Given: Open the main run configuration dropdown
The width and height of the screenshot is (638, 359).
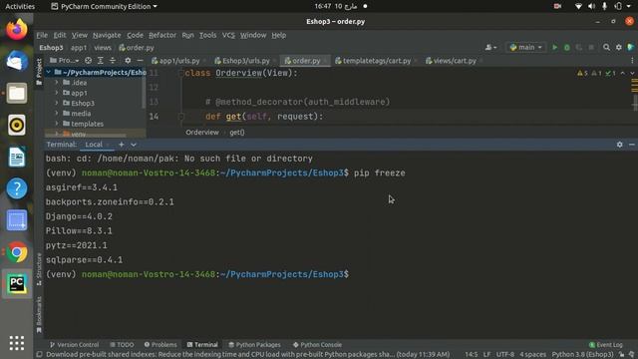Looking at the screenshot, I should [x=525, y=48].
